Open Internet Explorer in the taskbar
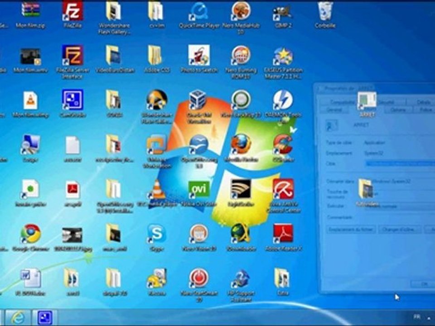435x326 pixels. 18,318
